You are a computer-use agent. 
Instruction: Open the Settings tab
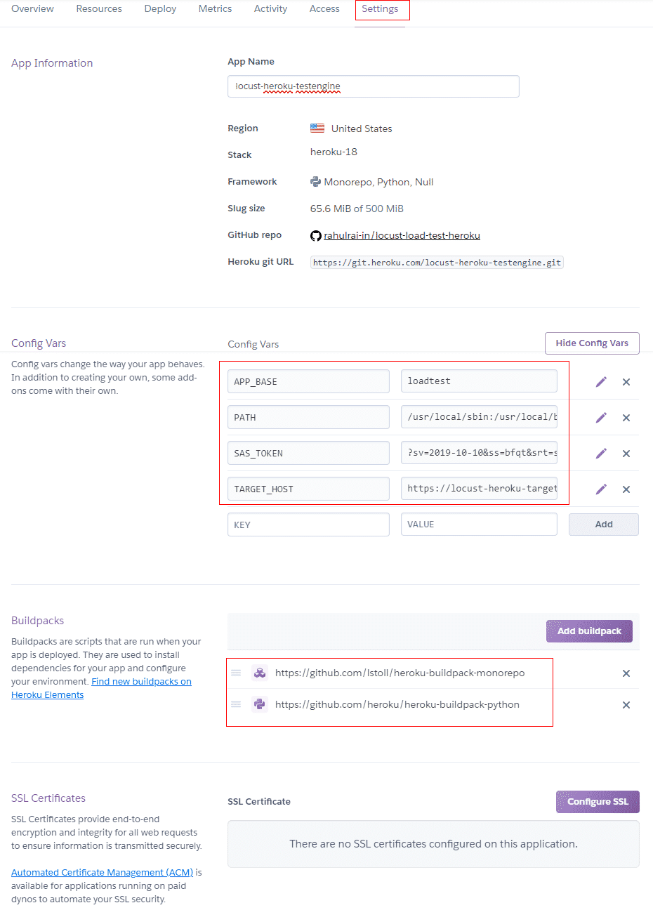(x=380, y=9)
